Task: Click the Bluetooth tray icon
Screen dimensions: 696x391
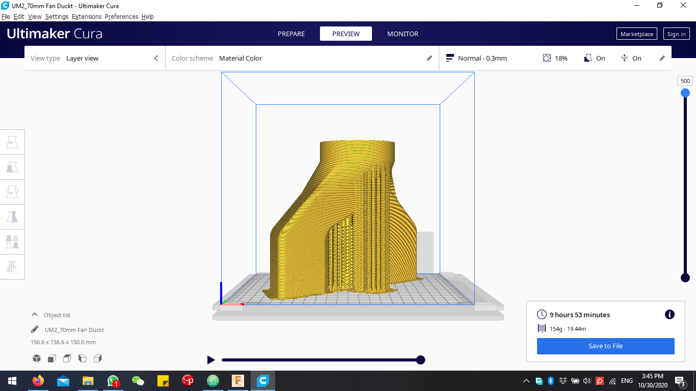Action: coord(551,380)
